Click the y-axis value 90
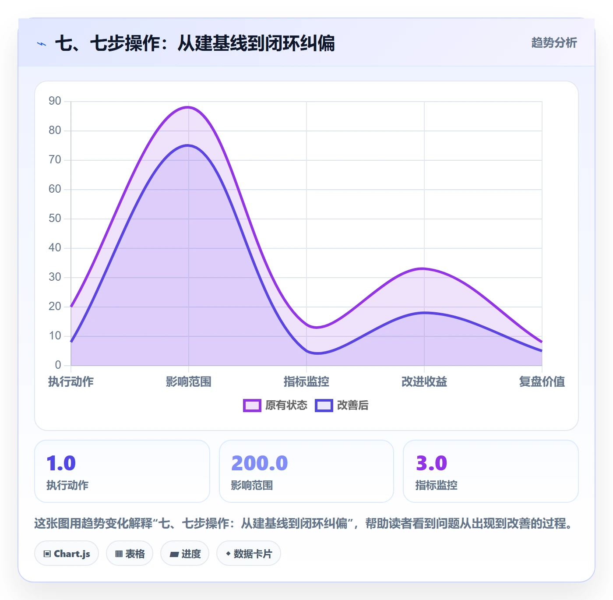613x600 pixels. pos(55,101)
